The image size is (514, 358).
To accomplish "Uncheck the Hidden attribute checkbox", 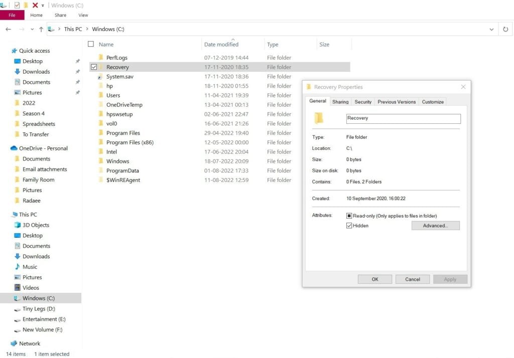I will coord(349,225).
